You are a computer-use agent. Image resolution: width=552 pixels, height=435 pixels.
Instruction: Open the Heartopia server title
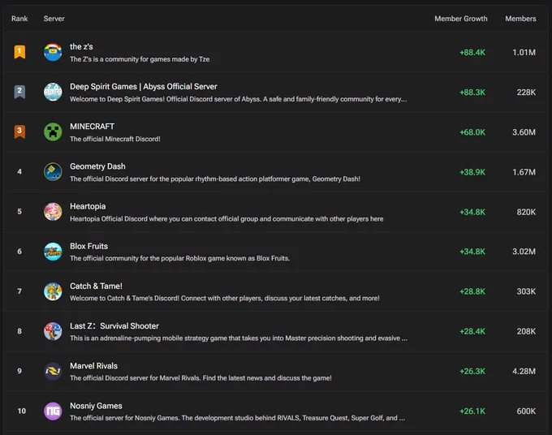(88, 206)
